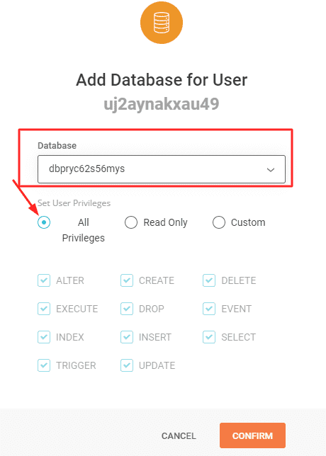Select the Read Only radio option
The height and width of the screenshot is (456, 326).
(x=131, y=222)
